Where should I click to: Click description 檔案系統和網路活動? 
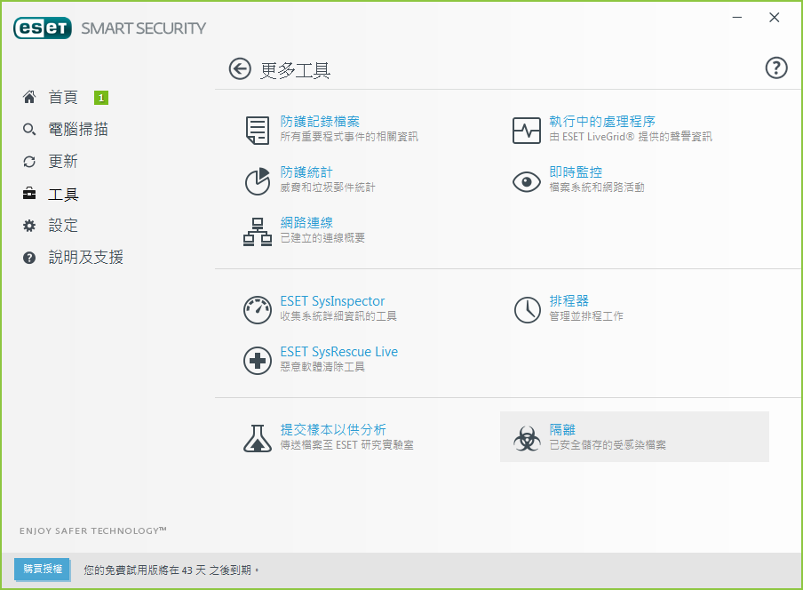tap(597, 187)
